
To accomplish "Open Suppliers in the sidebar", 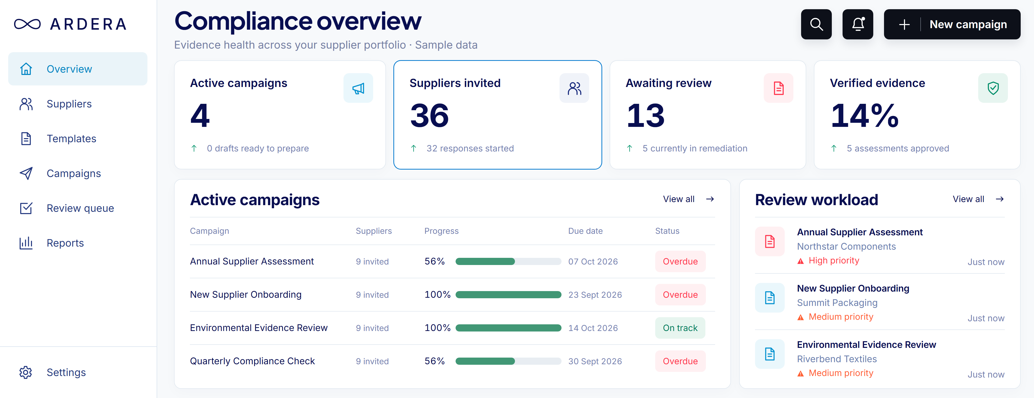I will click(x=78, y=104).
